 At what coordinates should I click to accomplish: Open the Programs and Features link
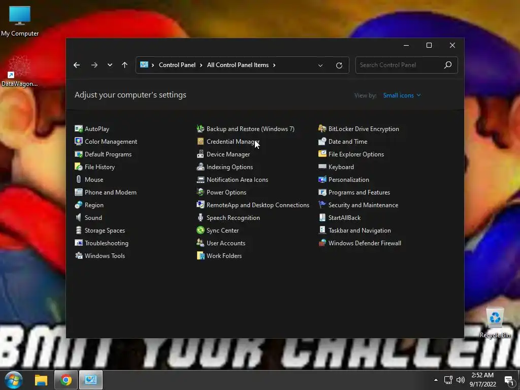tap(359, 192)
